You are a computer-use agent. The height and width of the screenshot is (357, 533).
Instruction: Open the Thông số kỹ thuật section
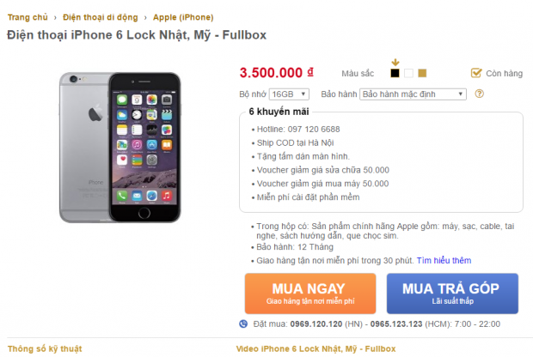coord(45,349)
